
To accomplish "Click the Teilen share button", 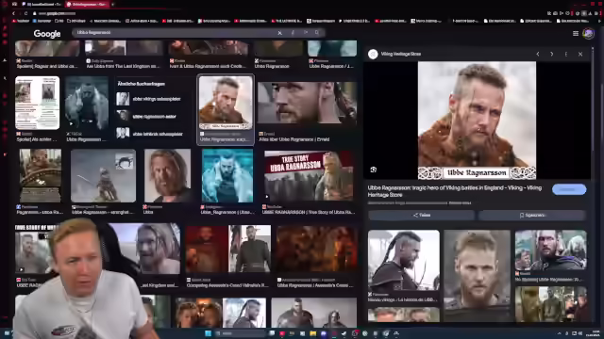I will click(x=422, y=216).
